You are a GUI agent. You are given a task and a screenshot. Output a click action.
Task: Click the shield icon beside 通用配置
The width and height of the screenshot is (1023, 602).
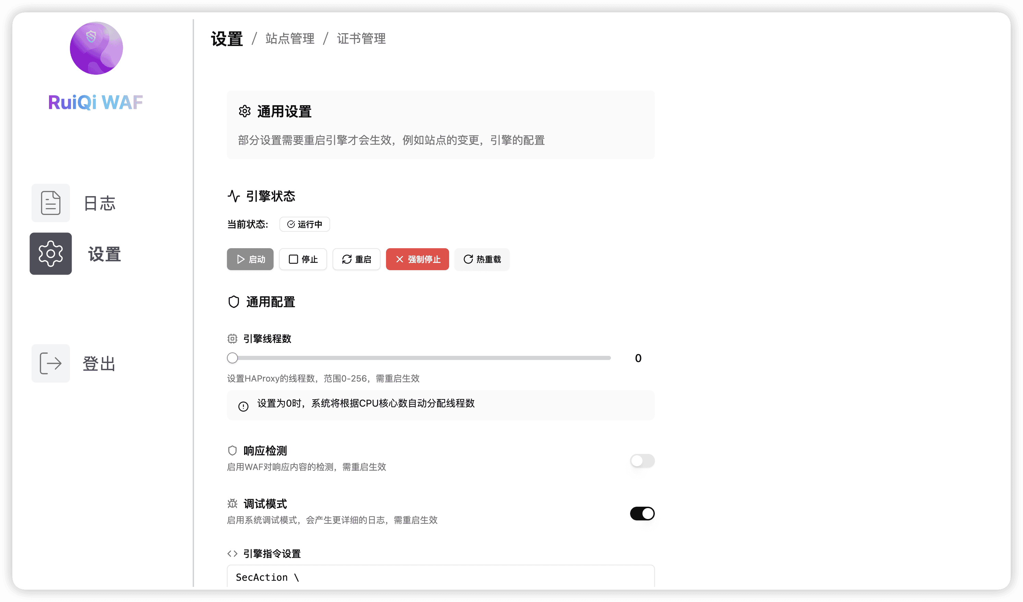tap(234, 302)
